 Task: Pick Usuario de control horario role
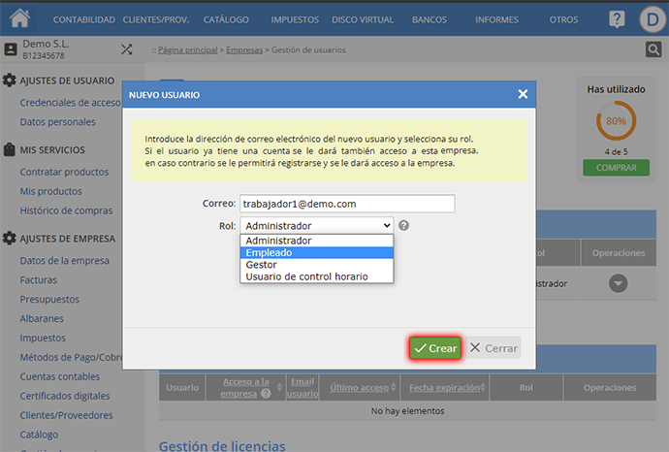pyautogui.click(x=317, y=276)
